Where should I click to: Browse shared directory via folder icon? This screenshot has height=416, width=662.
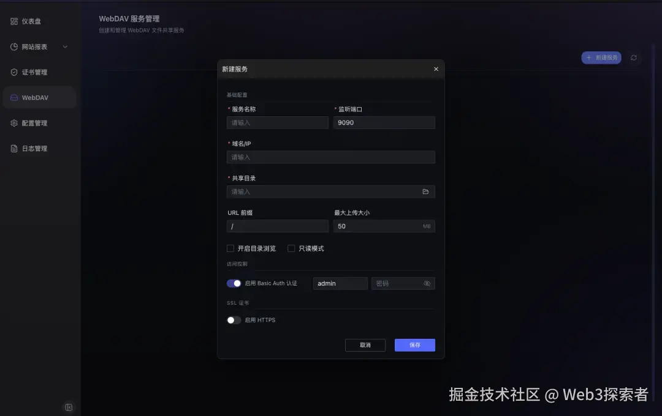(425, 191)
